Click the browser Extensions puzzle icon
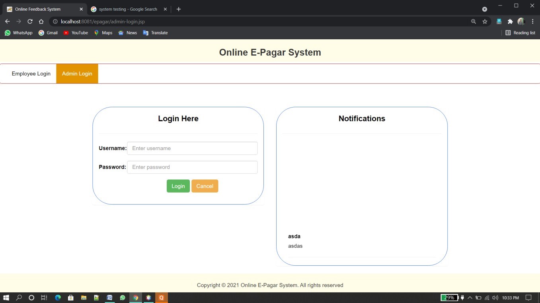Viewport: 540px width, 303px height. coord(510,21)
